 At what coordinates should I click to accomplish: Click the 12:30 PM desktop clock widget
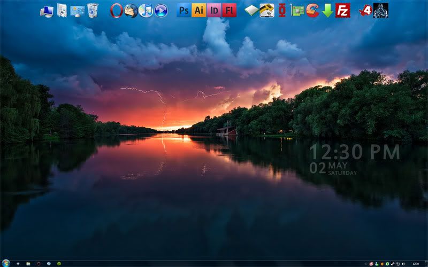tap(355, 152)
